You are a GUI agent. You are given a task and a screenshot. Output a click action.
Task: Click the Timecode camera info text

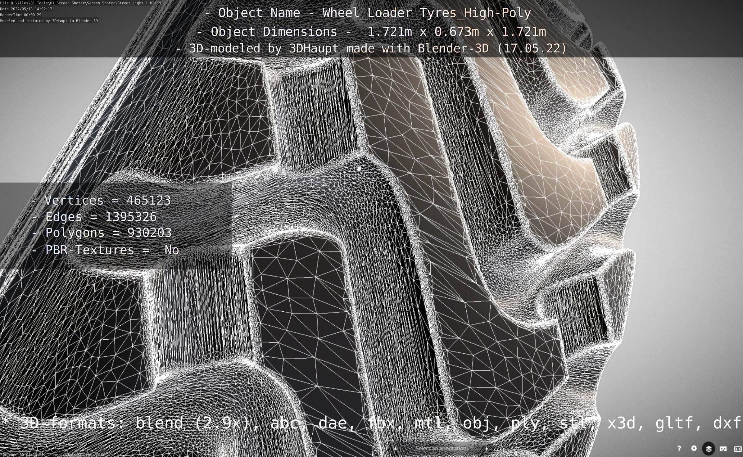pyautogui.click(x=53, y=455)
